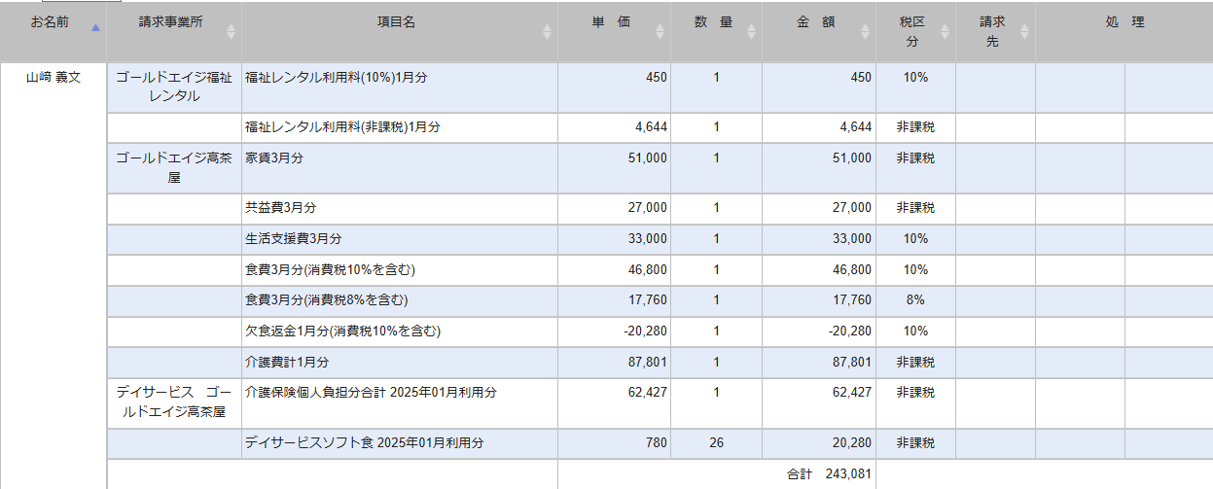Select 生活支援費3月分 row item
Screen dimensions: 1213x489
[294, 239]
